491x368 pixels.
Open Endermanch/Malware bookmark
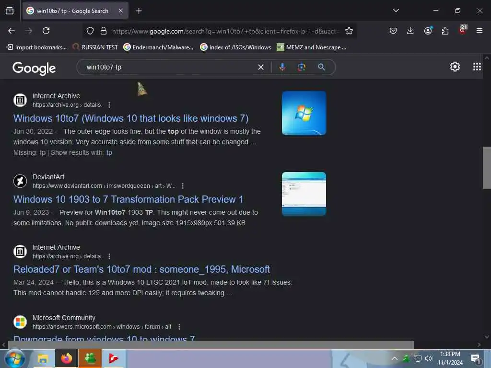pyautogui.click(x=158, y=47)
